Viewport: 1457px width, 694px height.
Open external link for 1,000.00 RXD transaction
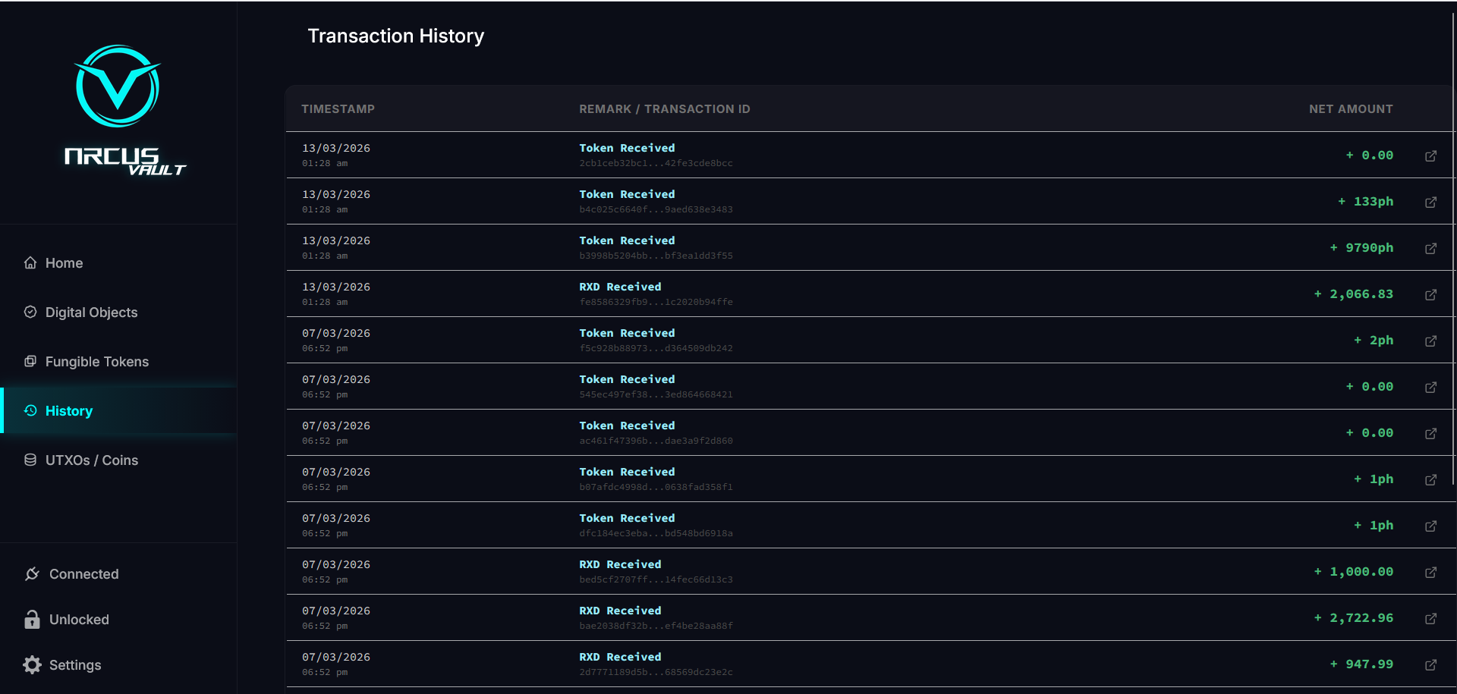pyautogui.click(x=1430, y=572)
